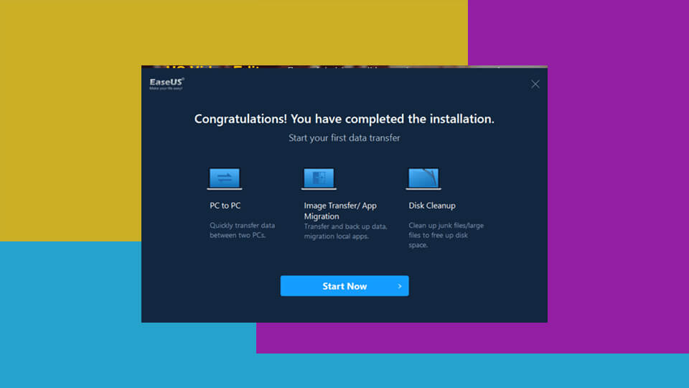Click the 'Clean up junk files' description
Screen dimensions: 689x388
[446, 235]
